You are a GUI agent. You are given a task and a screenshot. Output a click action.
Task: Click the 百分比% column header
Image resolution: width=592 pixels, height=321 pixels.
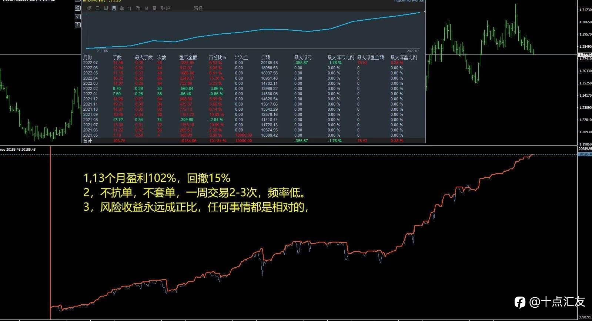[217, 57]
